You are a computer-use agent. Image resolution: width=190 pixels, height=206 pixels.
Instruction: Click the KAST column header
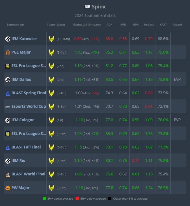163,25
